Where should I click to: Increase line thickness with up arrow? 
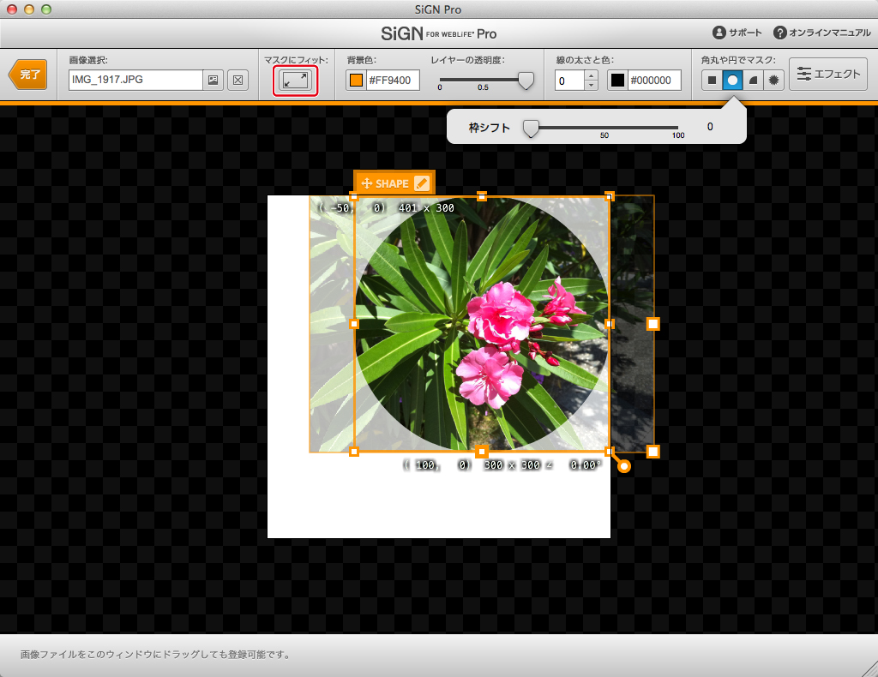[x=592, y=75]
